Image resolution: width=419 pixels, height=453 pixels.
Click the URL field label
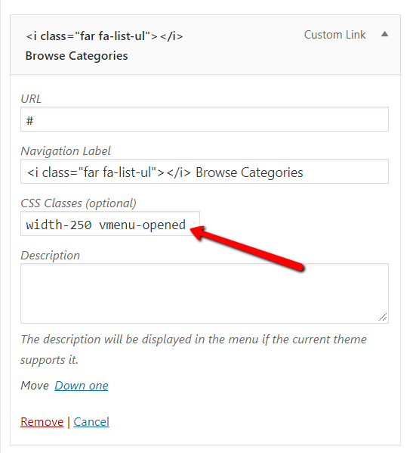(x=31, y=99)
